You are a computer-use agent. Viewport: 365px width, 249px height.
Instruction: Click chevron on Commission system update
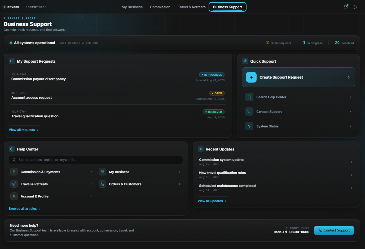[352, 162]
